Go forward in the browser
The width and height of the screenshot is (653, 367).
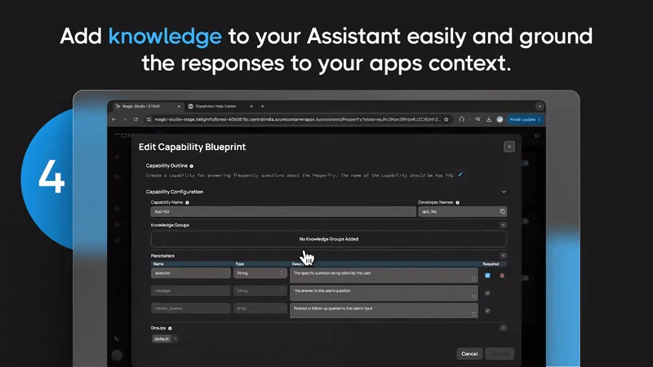(x=125, y=119)
